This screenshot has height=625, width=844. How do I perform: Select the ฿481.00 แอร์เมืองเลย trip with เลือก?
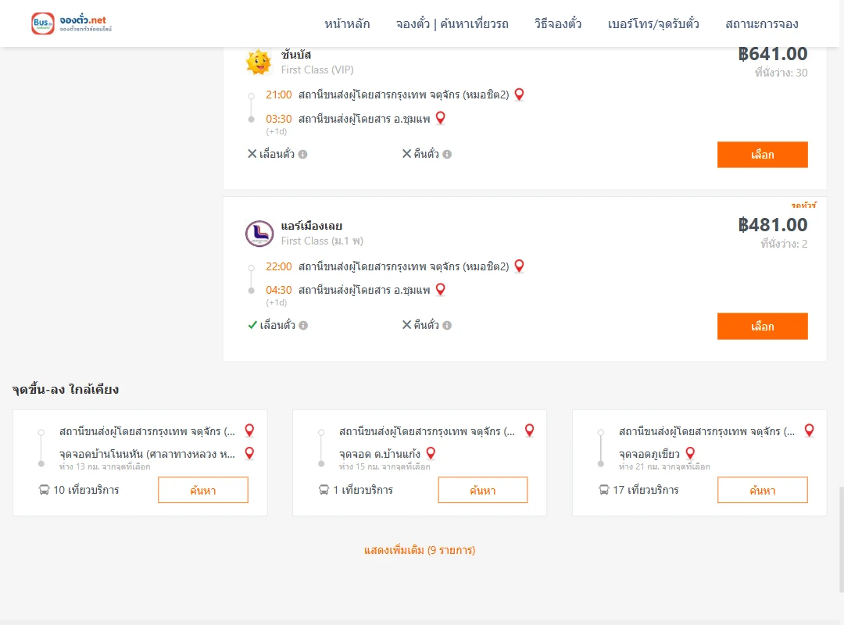762,327
